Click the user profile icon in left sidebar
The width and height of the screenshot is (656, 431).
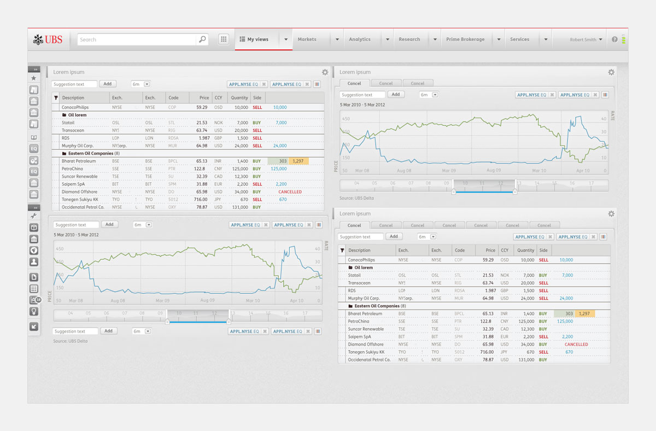click(x=34, y=262)
